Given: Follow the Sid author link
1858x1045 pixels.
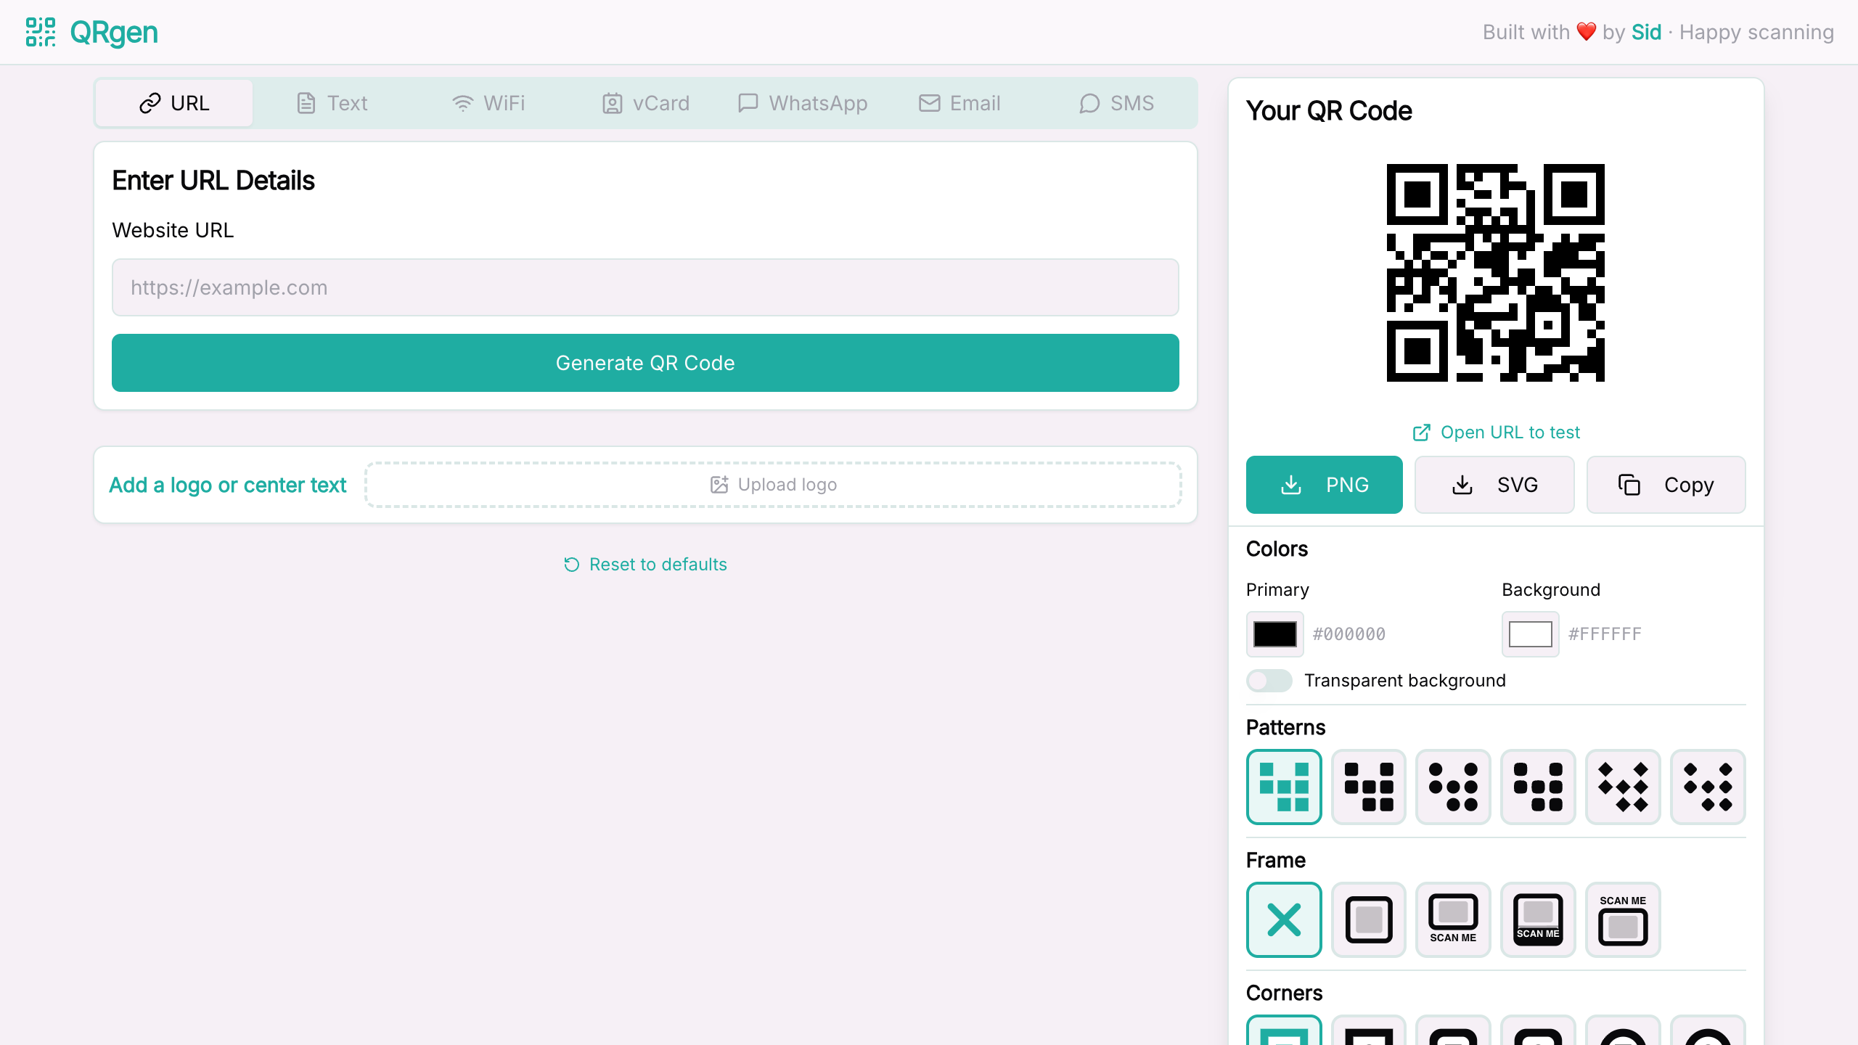Looking at the screenshot, I should pos(1646,32).
